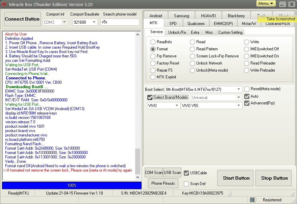The image size is (297, 204).
Task: Choose the MTK Exploit radio option
Action: click(x=153, y=77)
